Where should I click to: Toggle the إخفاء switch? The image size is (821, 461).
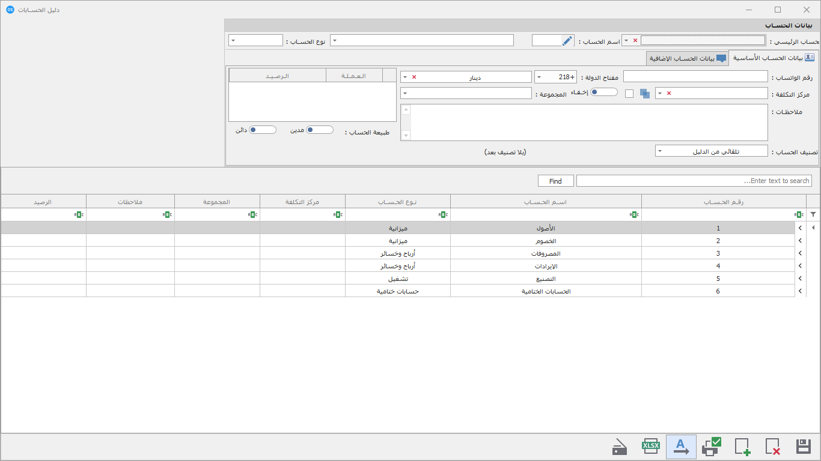coord(604,92)
